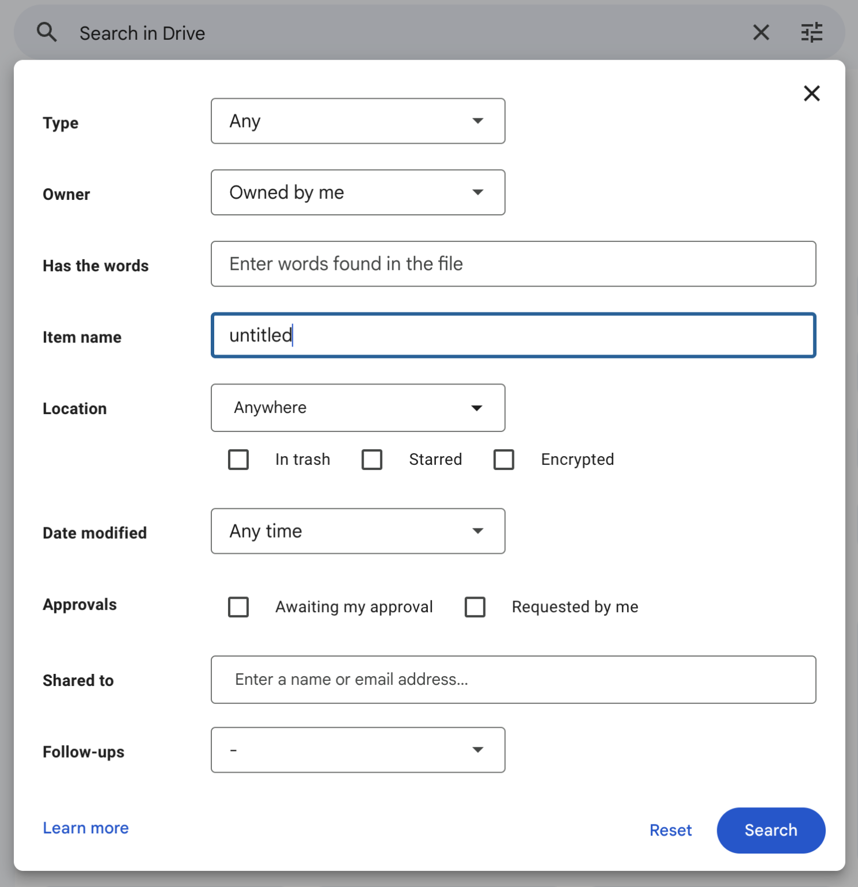The width and height of the screenshot is (858, 887).
Task: Click the search magnifier icon in Drive search bar
Action: tap(47, 32)
